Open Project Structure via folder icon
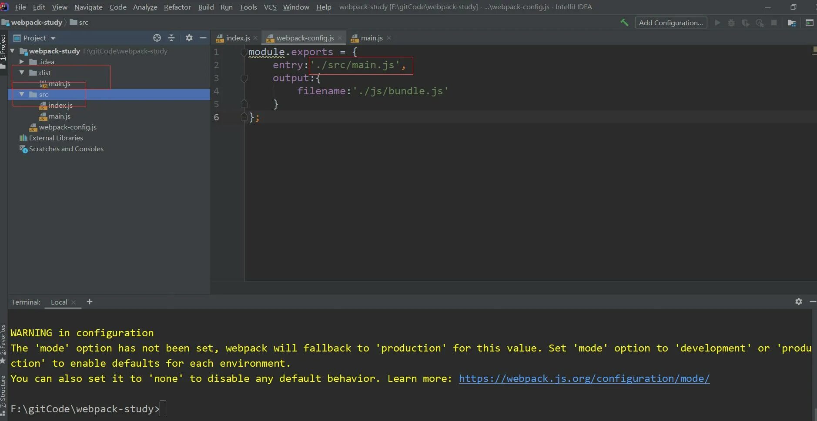The width and height of the screenshot is (817, 421). (792, 23)
